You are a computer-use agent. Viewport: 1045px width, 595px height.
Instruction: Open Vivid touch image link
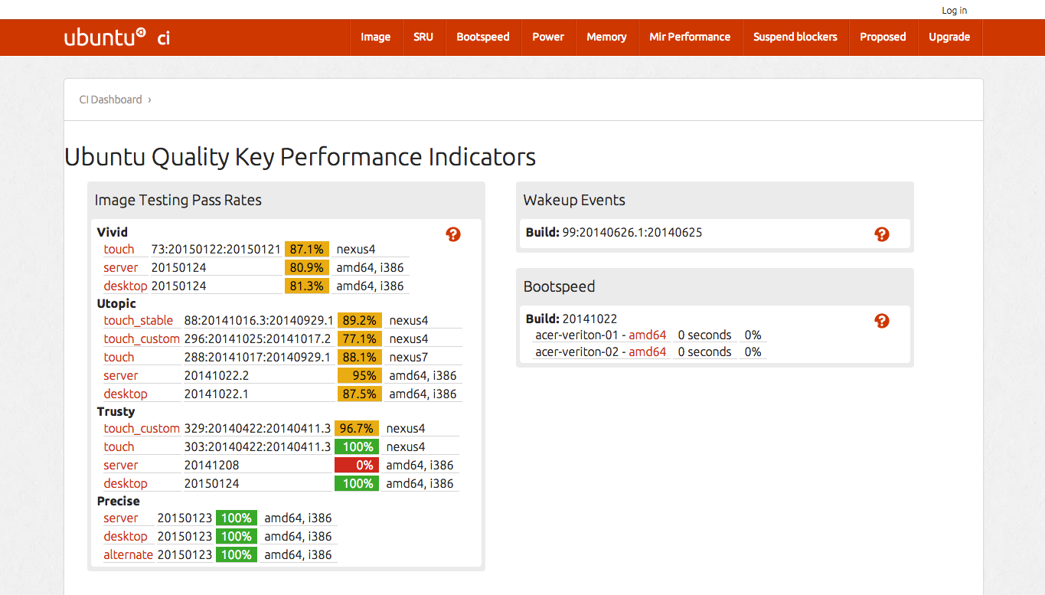click(x=119, y=249)
